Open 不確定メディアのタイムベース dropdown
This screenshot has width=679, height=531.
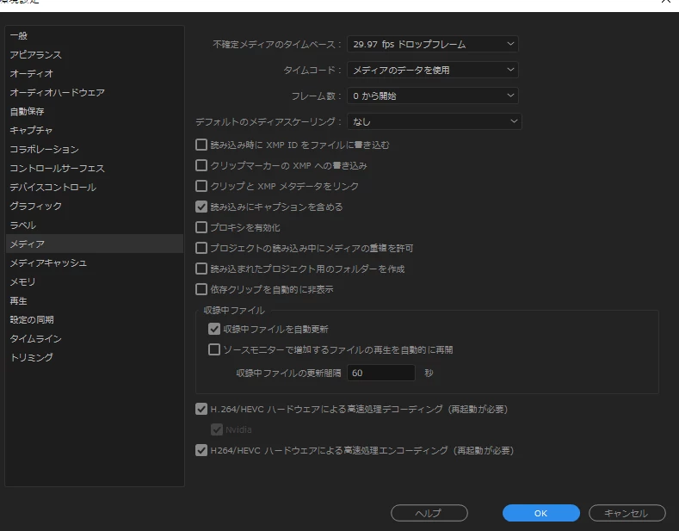[x=433, y=44]
